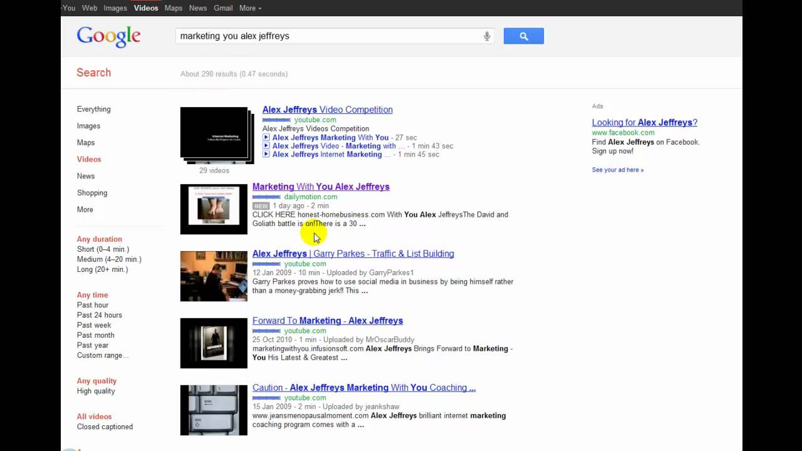Click www.facebook.com ad URL
The image size is (802, 451).
[623, 133]
